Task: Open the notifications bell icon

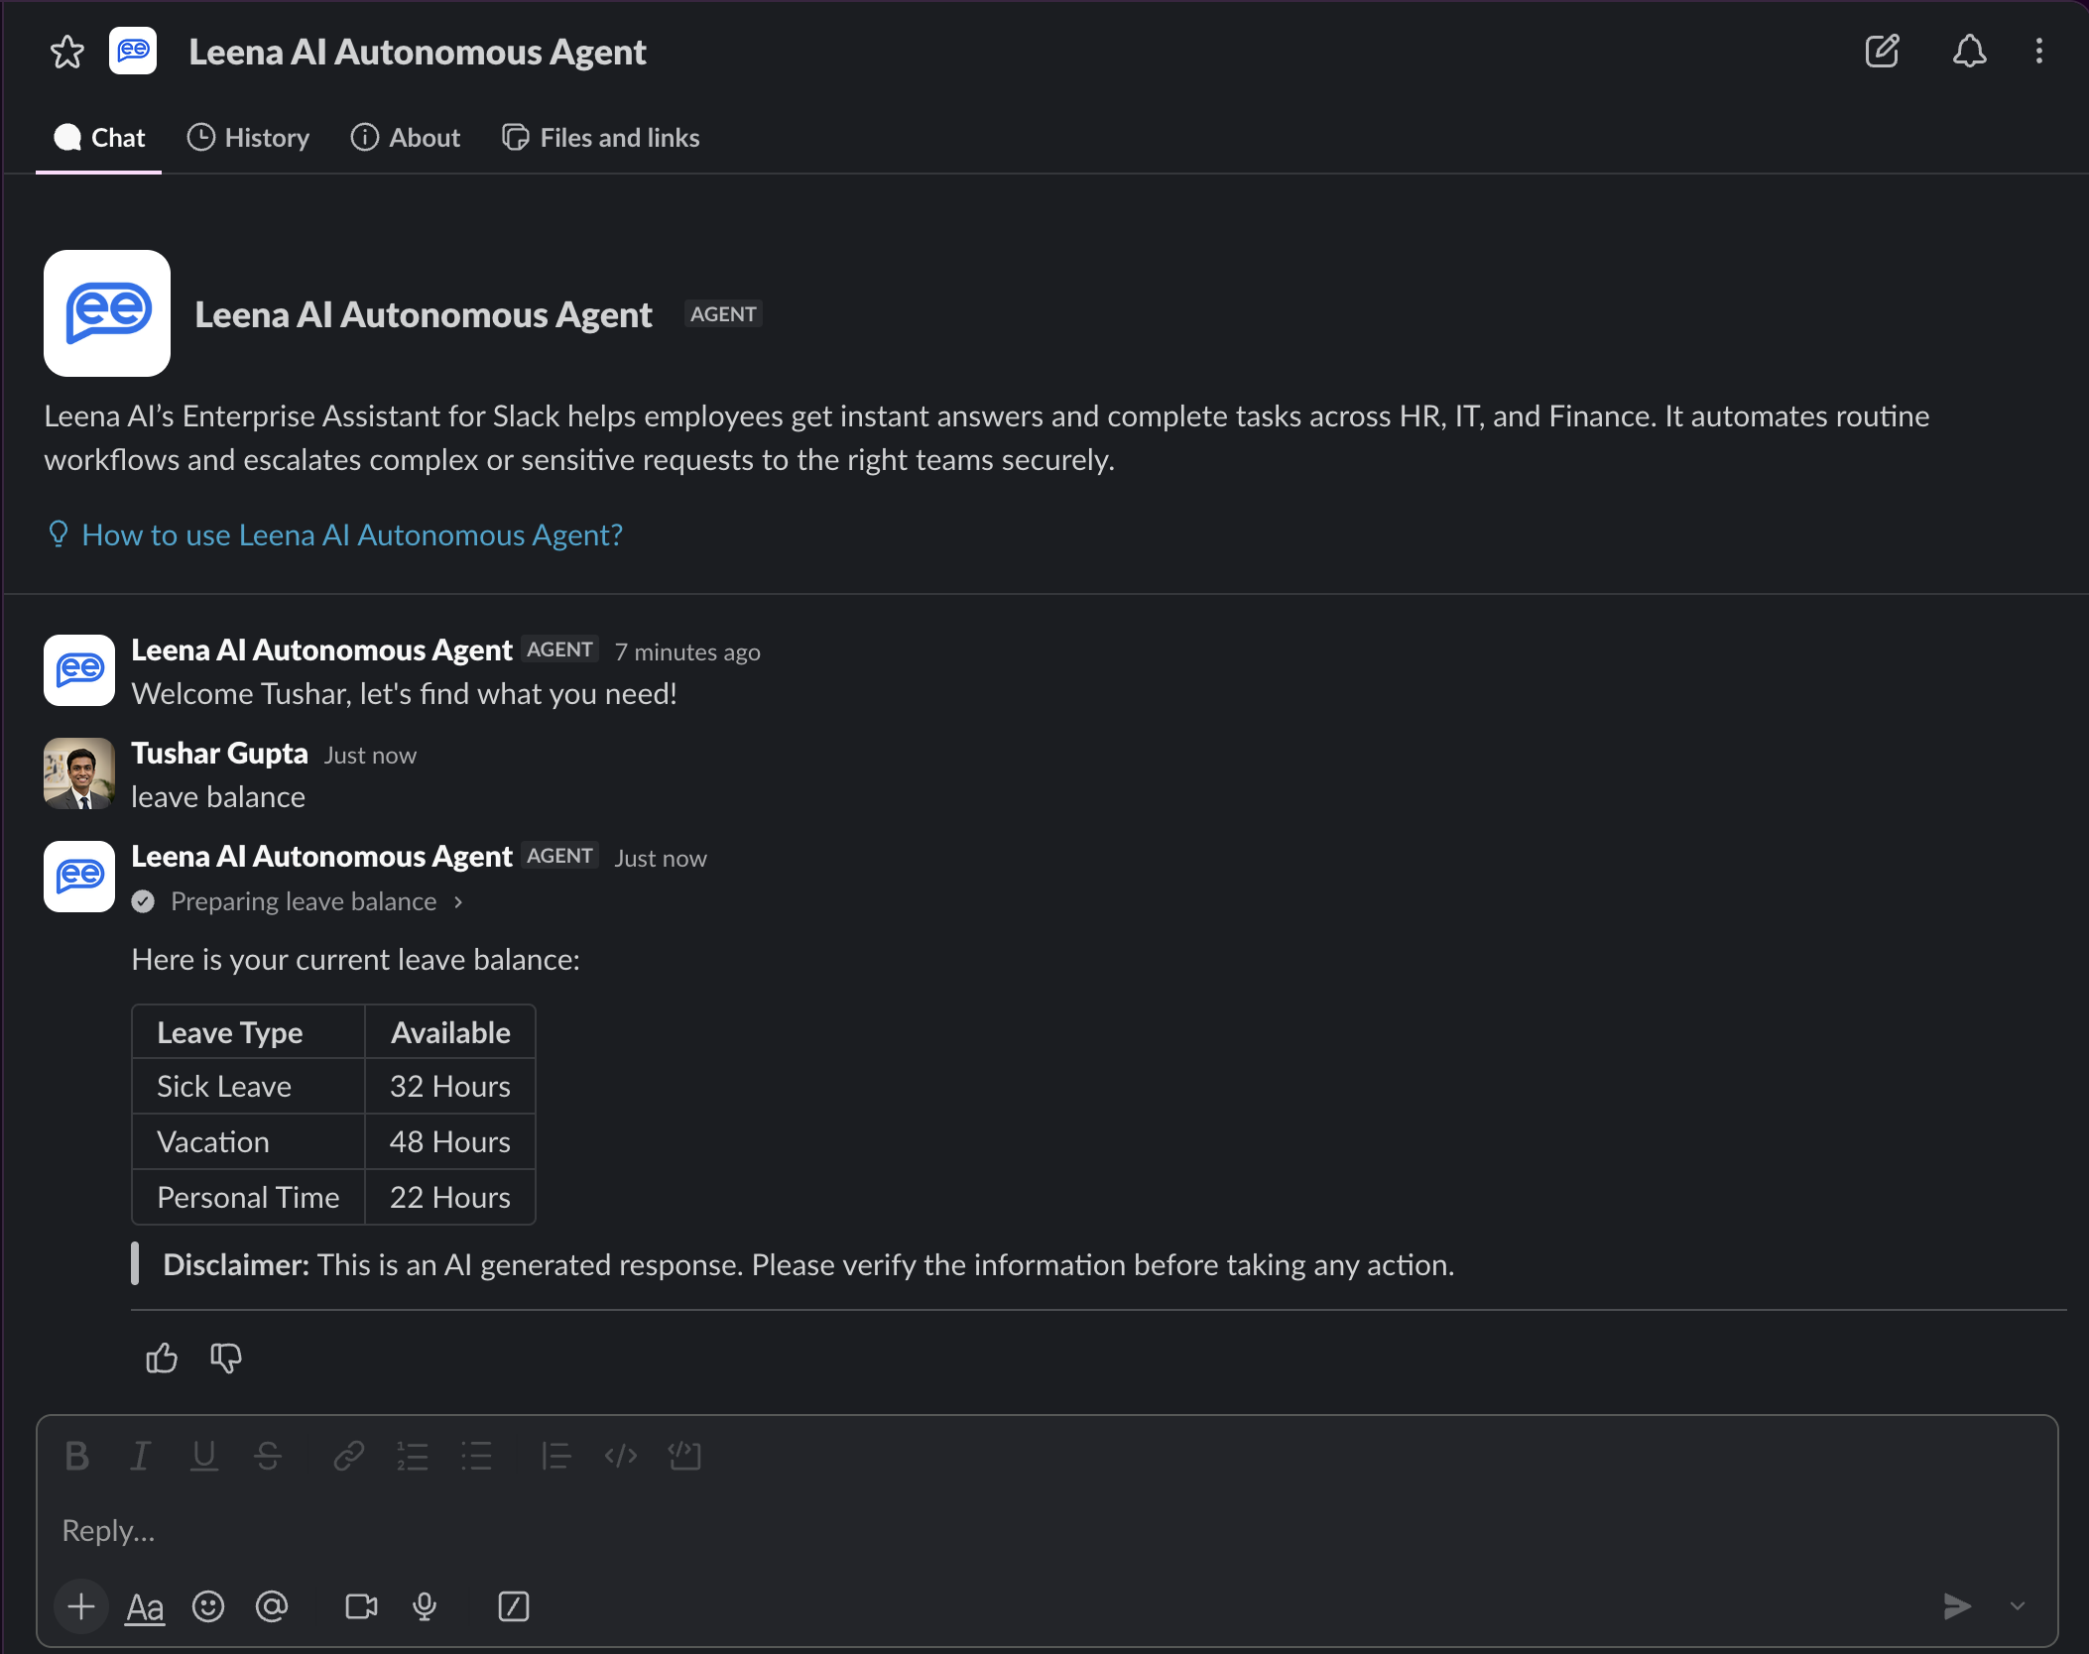Action: 1969,51
